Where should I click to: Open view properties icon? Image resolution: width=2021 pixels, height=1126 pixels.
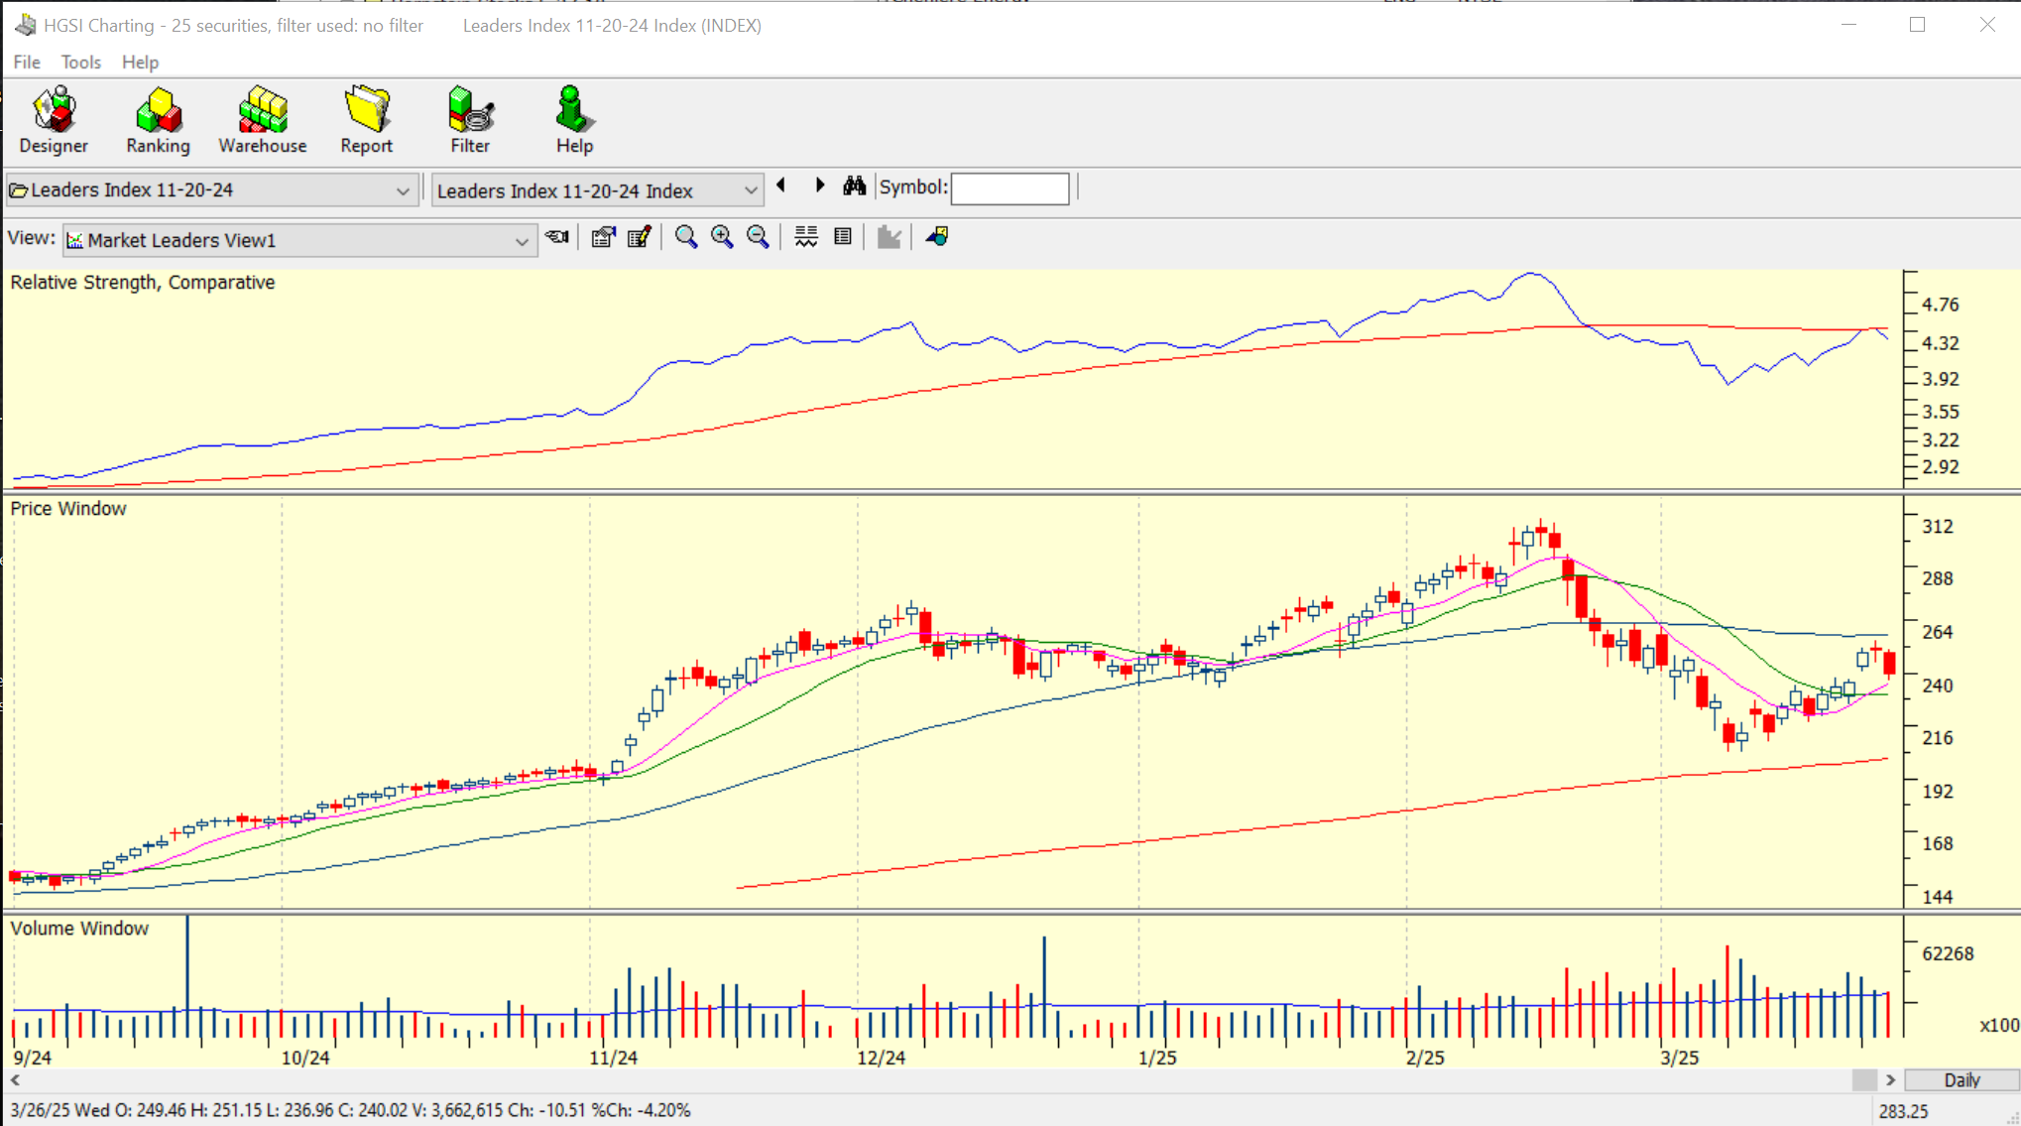coord(603,237)
